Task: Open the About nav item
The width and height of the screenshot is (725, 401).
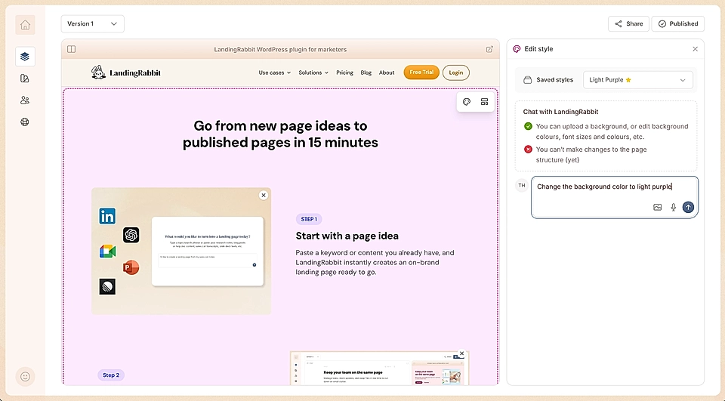Action: [387, 72]
